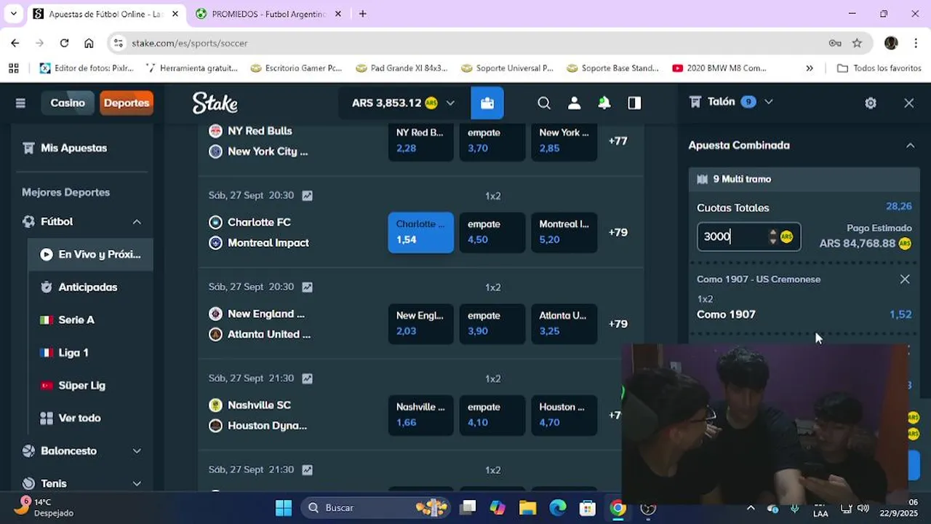Open stats icon for Charlotte FC match

click(307, 196)
